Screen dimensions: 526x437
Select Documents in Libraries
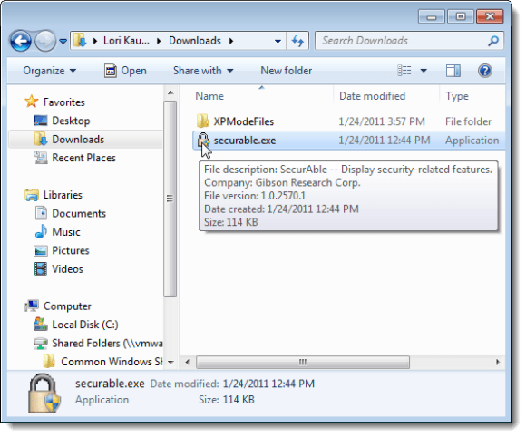(x=79, y=214)
